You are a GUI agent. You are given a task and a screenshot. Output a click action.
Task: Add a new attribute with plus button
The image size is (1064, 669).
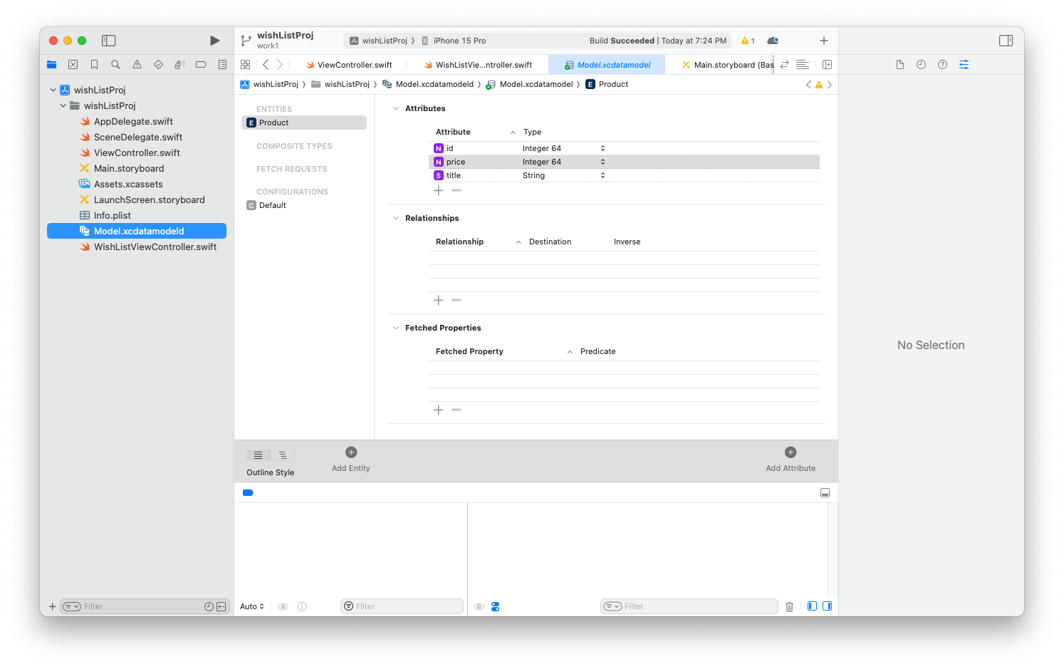pos(439,190)
